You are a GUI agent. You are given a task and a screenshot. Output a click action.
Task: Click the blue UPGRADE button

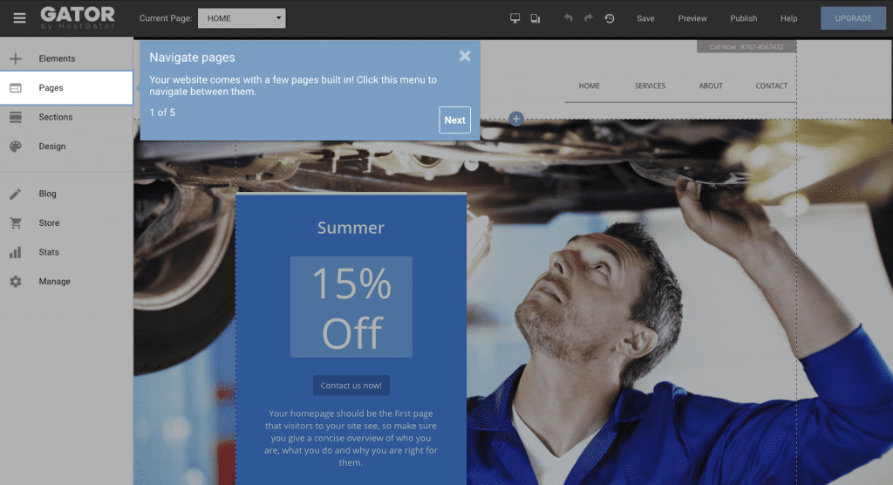tap(853, 18)
